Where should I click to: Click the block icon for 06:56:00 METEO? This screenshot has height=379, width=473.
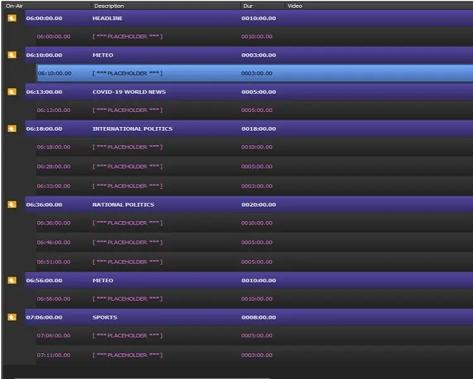click(12, 280)
